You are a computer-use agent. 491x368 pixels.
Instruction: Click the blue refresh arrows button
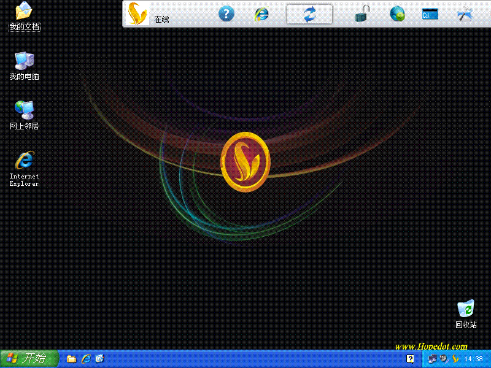(309, 14)
